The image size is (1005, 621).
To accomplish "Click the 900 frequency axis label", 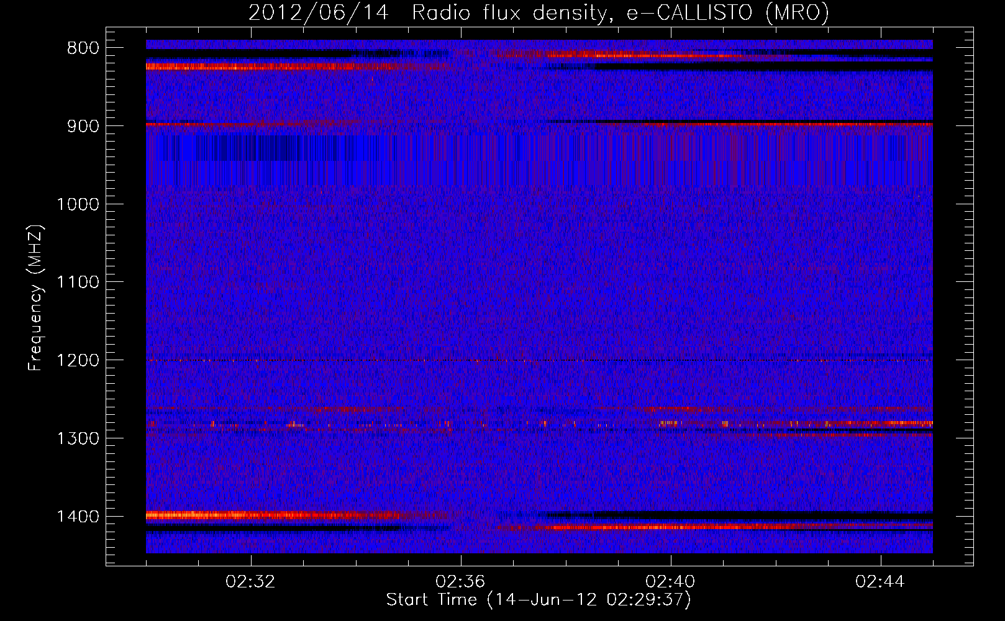I will click(83, 126).
